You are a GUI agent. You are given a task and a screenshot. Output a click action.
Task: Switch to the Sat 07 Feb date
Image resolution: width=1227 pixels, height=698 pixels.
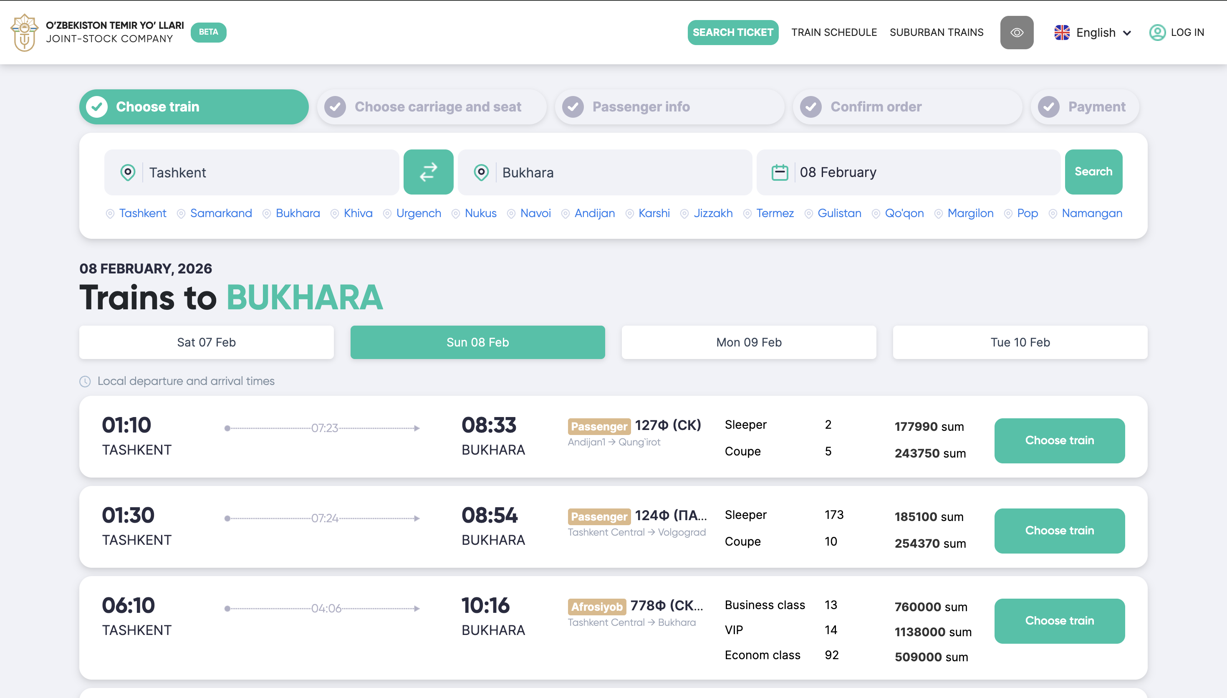click(206, 342)
